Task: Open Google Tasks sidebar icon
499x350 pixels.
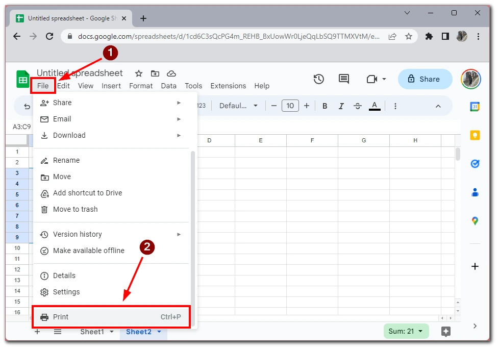Action: point(475,164)
